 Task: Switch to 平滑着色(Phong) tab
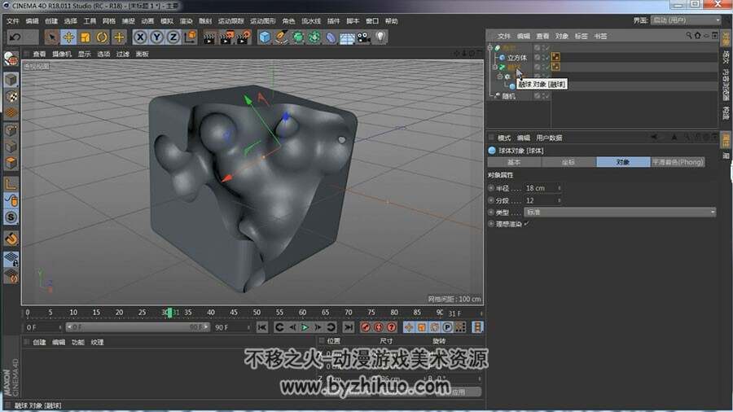tap(678, 162)
